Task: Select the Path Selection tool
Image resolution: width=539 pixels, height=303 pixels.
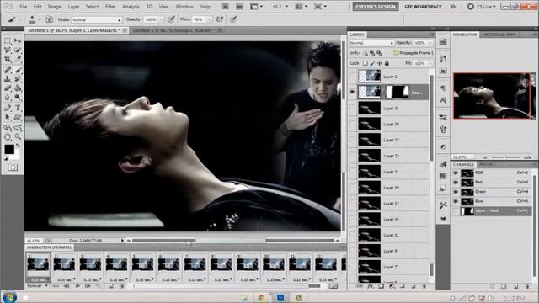Action: coord(8,117)
